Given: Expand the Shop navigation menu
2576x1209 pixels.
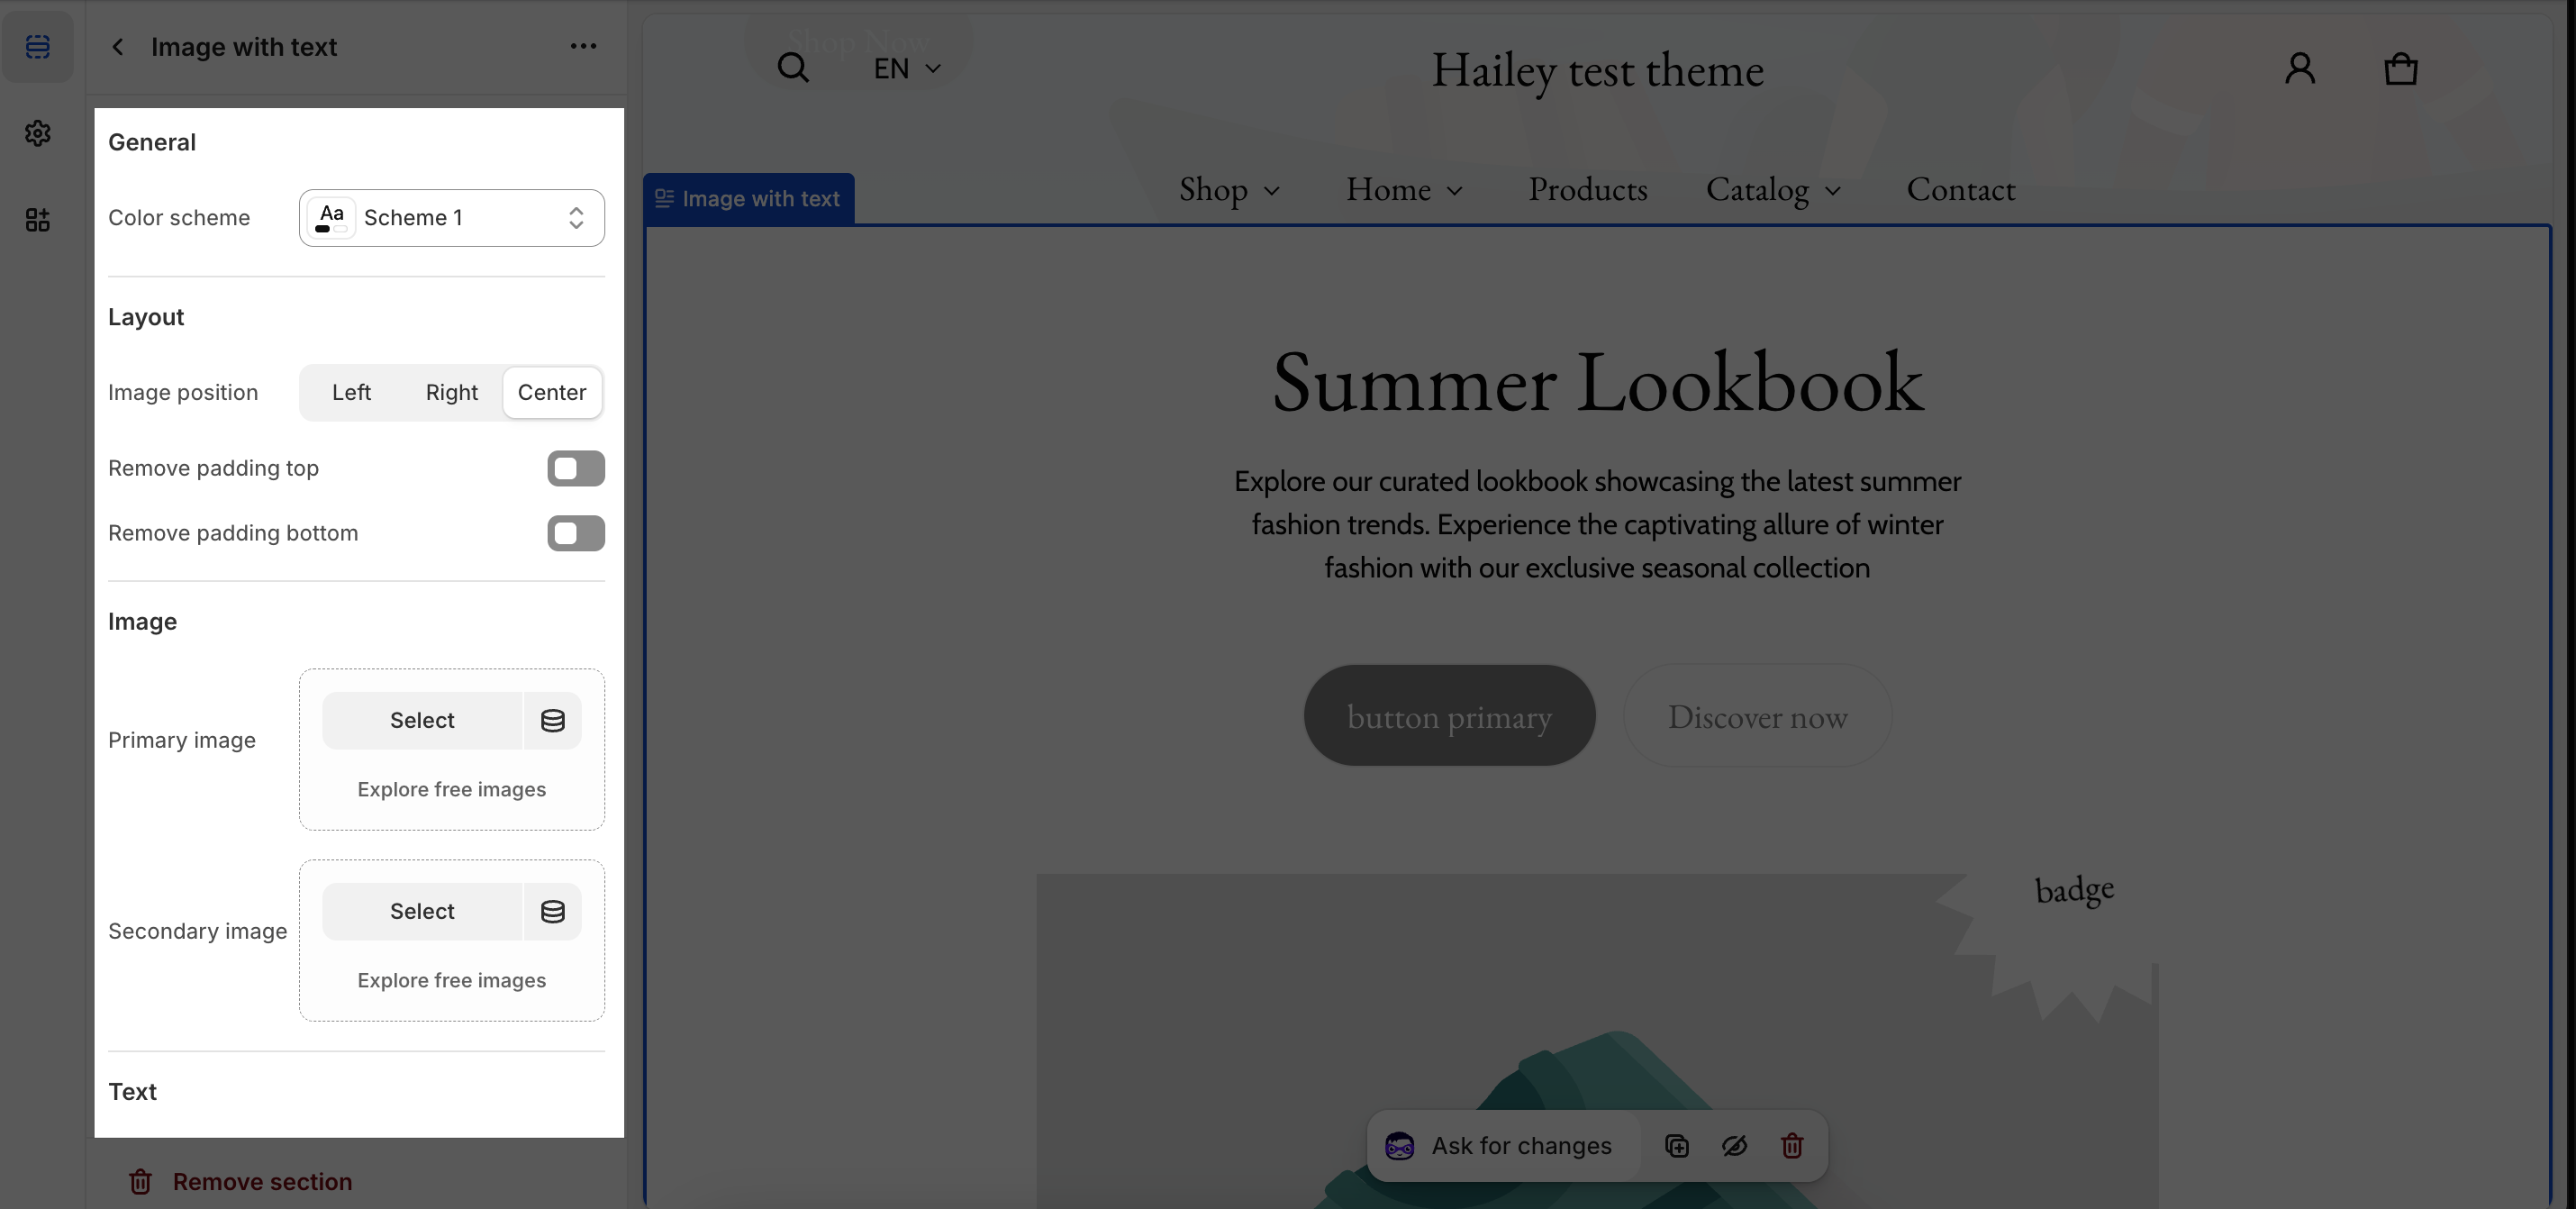Looking at the screenshot, I should [x=1229, y=190].
